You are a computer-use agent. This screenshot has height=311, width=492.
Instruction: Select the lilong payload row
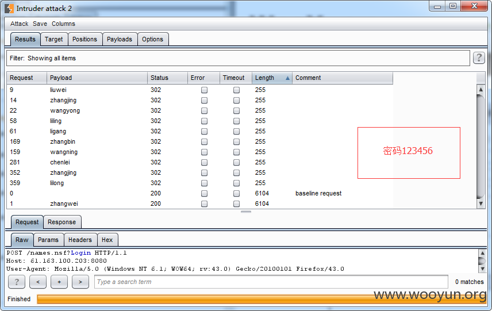tap(200, 183)
